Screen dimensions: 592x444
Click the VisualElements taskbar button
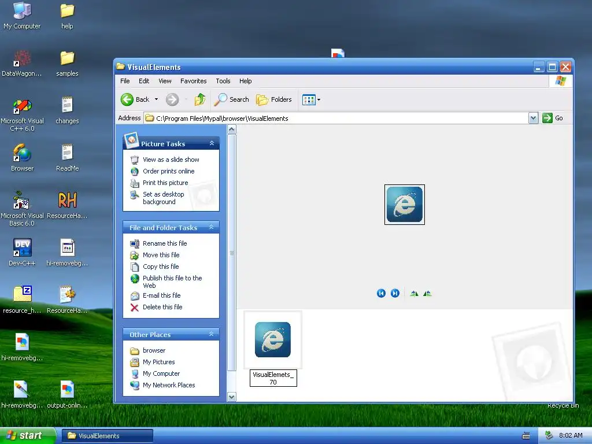108,436
